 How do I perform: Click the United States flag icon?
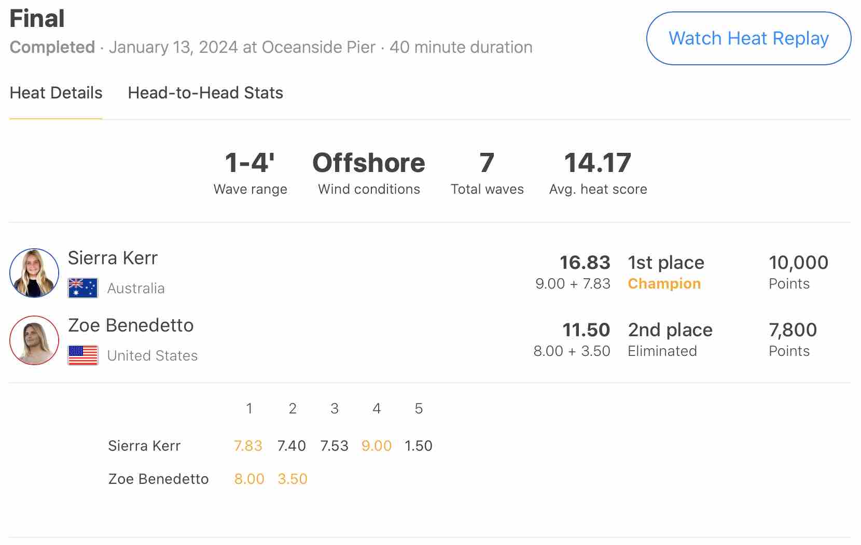click(x=83, y=355)
